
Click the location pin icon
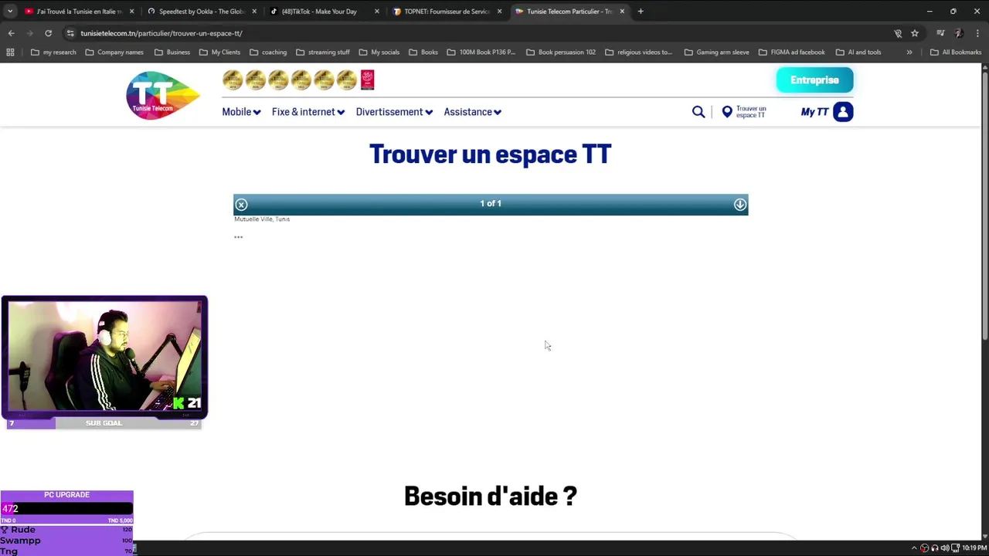tap(727, 112)
